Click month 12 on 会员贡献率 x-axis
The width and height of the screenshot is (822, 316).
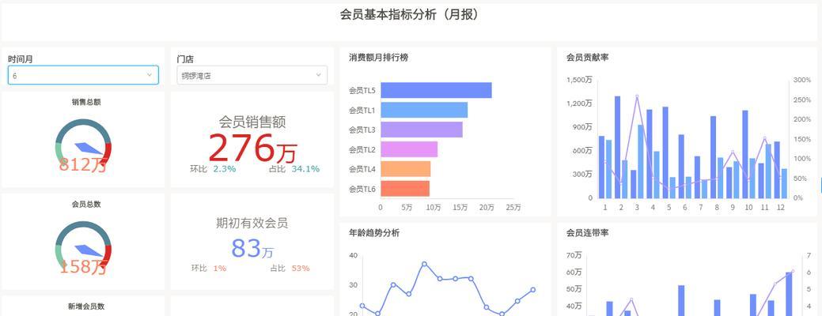781,207
